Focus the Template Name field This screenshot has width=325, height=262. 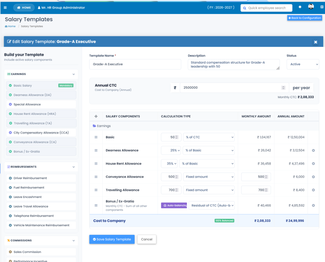135,64
